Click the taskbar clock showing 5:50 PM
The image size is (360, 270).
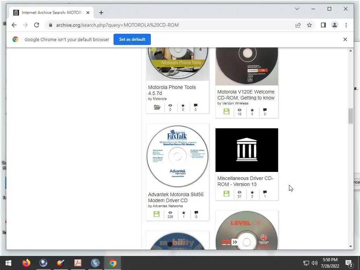330,263
